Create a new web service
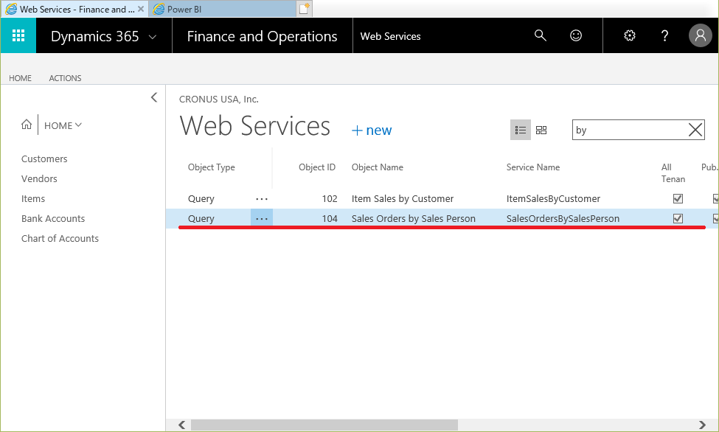 (x=372, y=130)
